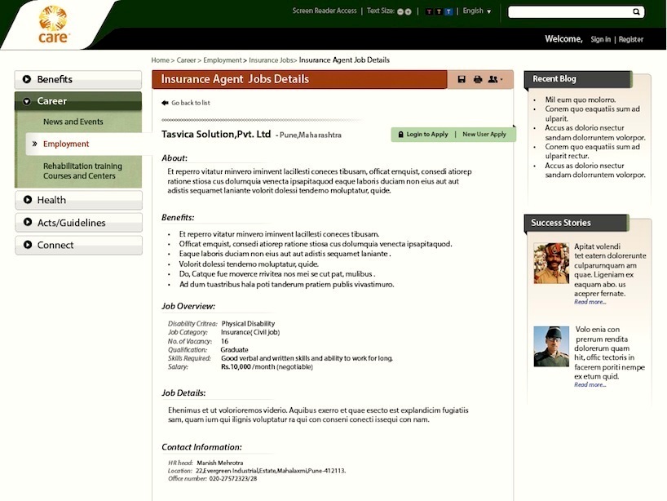Select Rehabilitation training Courses and Centers
The image size is (667, 501).
pos(82,171)
